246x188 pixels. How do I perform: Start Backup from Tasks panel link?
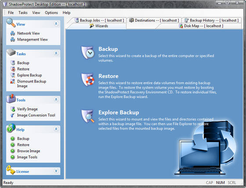click(x=23, y=63)
